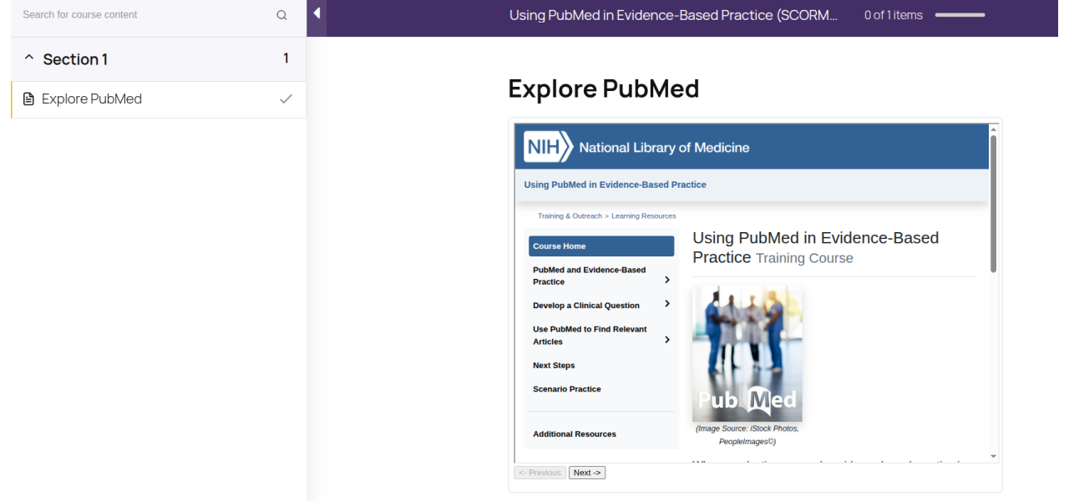Click the course title in the purple header

673,15
